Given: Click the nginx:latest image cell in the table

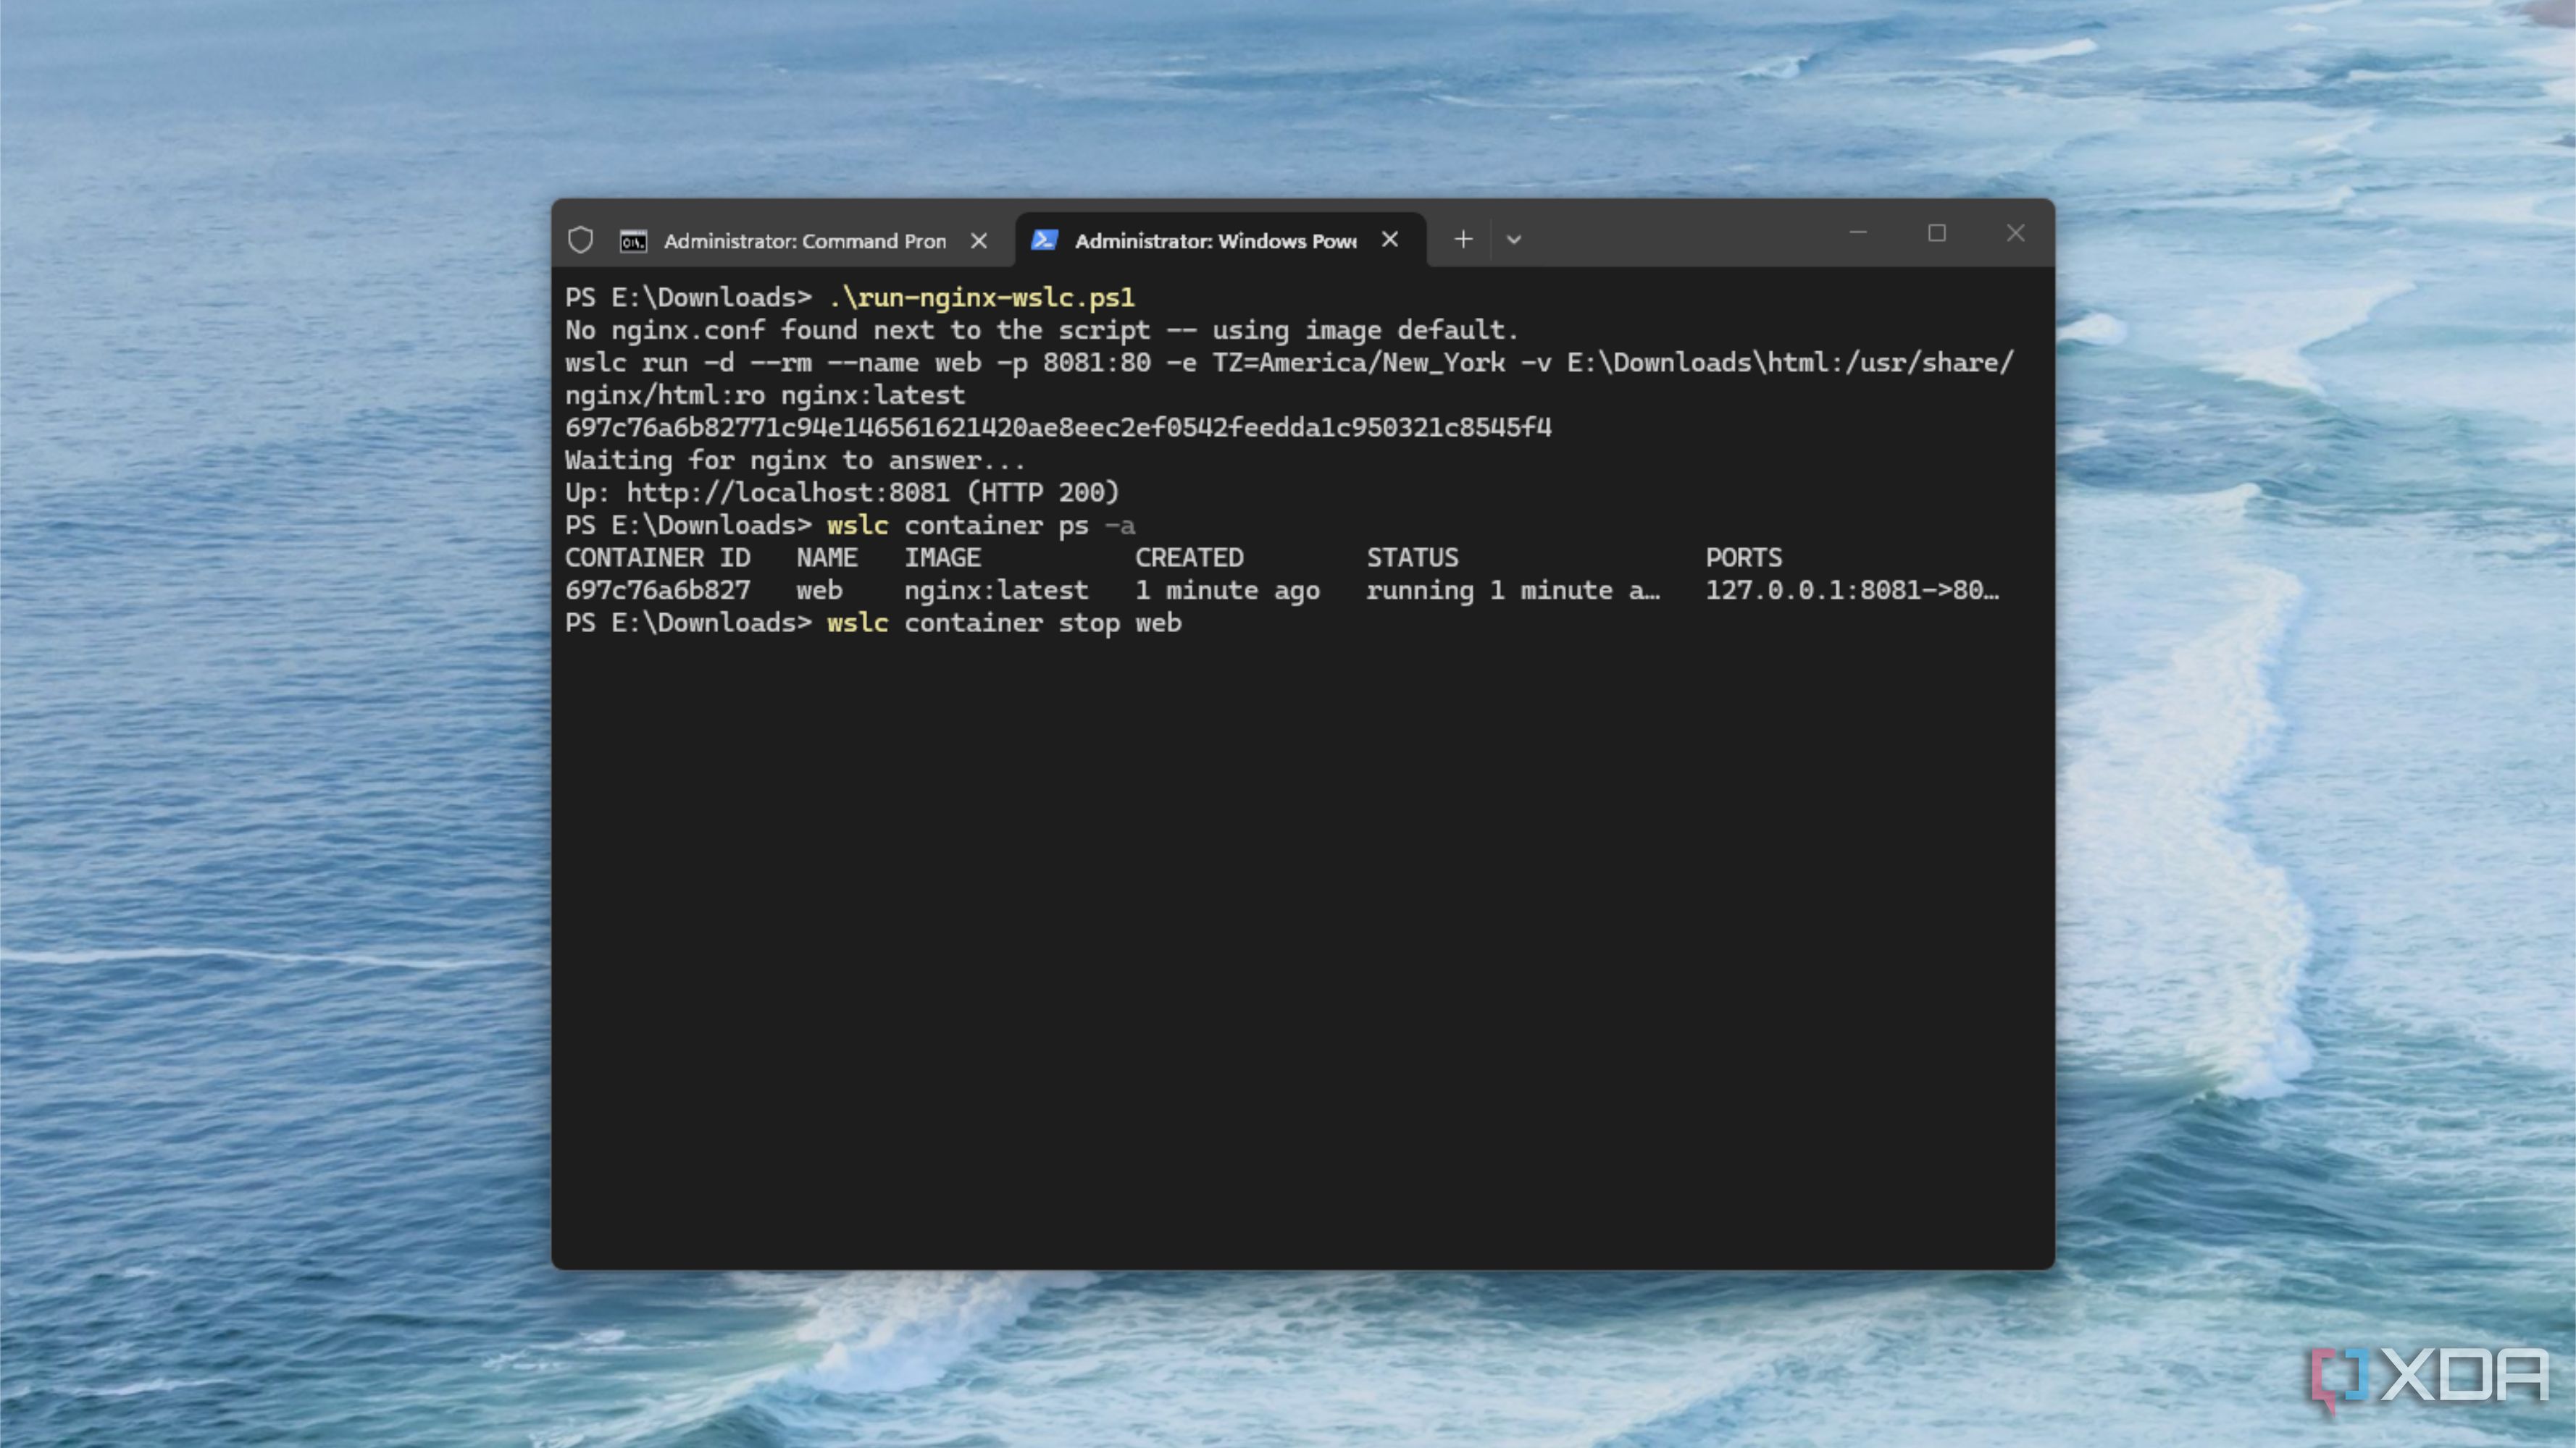Looking at the screenshot, I should coord(996,591).
